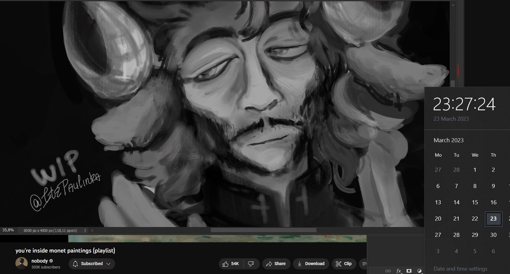This screenshot has width=510, height=274.
Task: Open Date and time settings
Action: tap(460, 268)
